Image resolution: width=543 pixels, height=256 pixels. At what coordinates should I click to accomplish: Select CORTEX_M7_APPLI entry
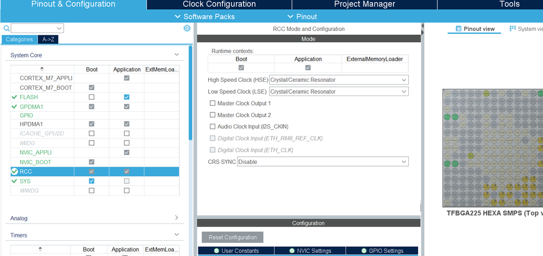pos(46,79)
